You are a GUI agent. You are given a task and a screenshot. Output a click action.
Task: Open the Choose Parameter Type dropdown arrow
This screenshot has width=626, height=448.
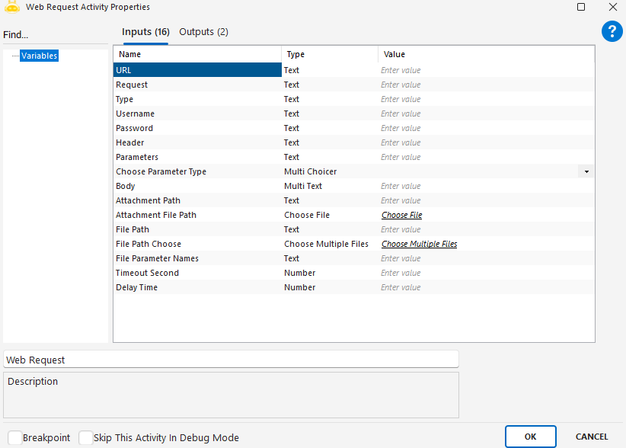click(x=586, y=172)
